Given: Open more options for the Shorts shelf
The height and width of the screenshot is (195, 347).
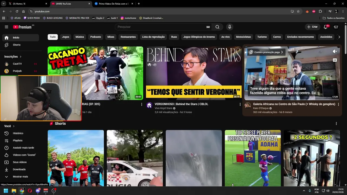Looking at the screenshot, I should pyautogui.click(x=336, y=123).
